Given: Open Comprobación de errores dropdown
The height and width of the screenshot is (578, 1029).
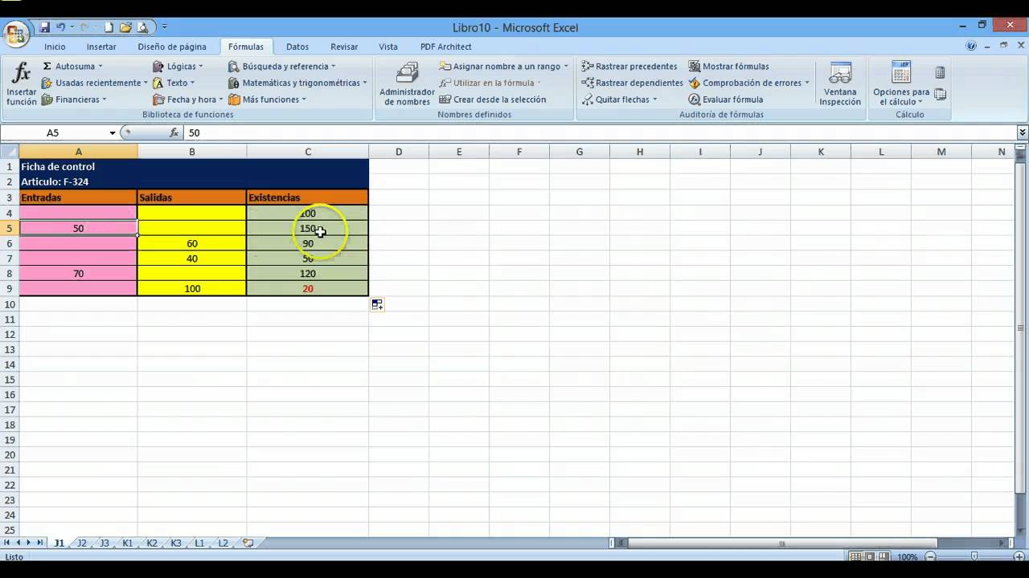Looking at the screenshot, I should click(x=806, y=83).
